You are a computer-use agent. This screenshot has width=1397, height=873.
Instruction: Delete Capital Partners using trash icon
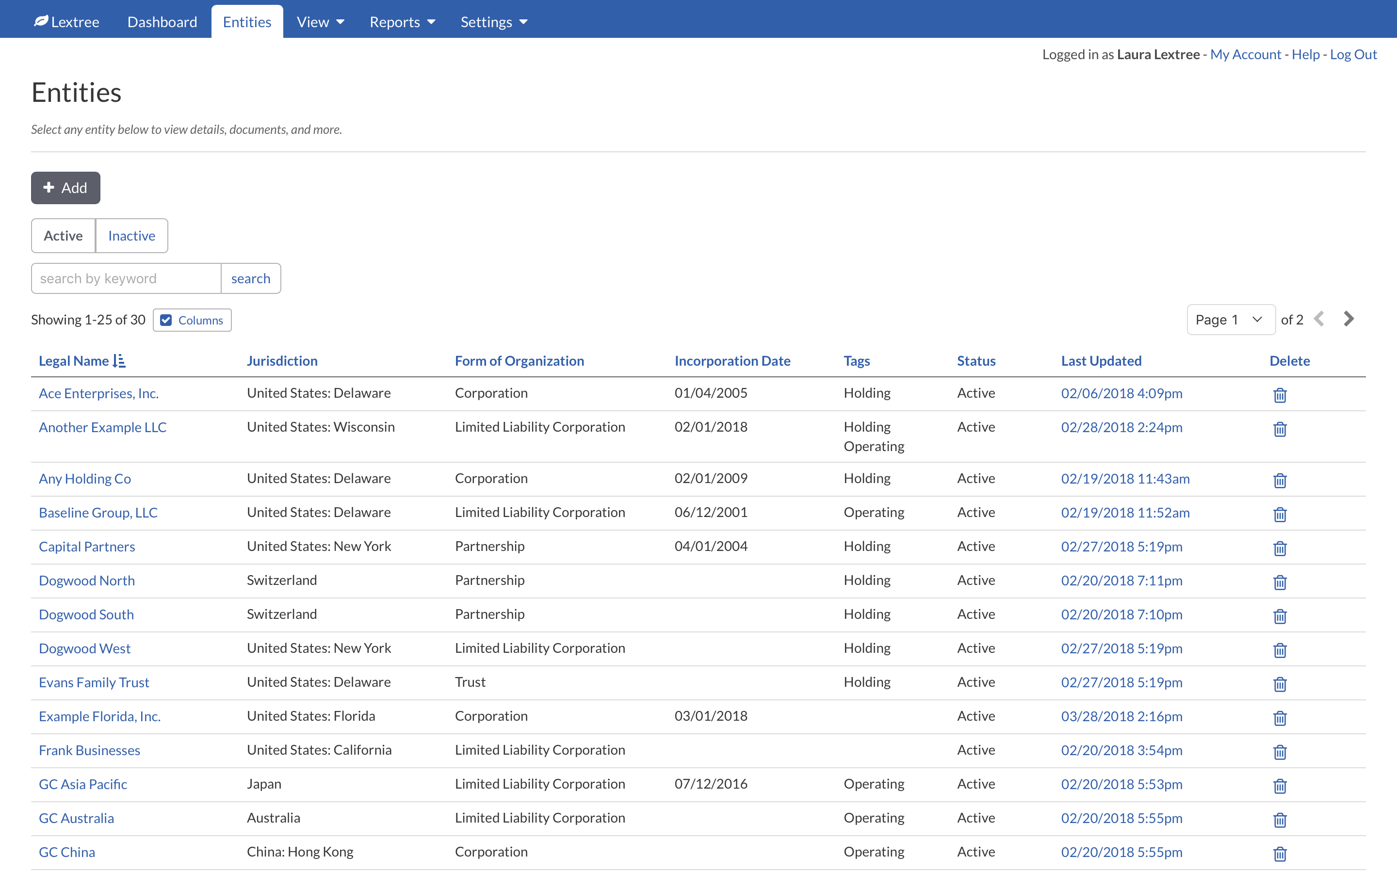1280,549
